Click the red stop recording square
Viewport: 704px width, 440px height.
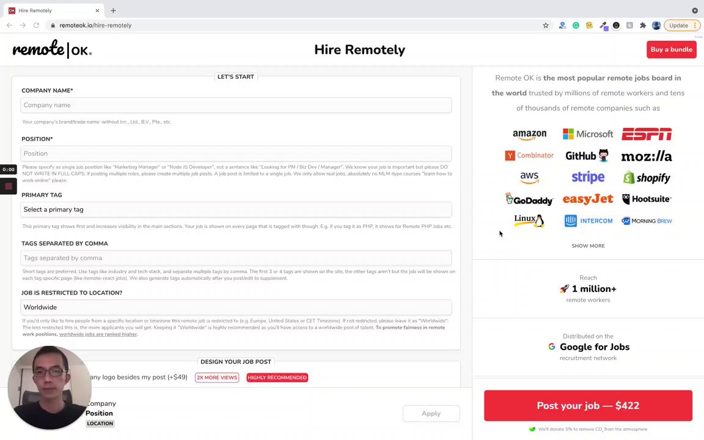(9, 186)
